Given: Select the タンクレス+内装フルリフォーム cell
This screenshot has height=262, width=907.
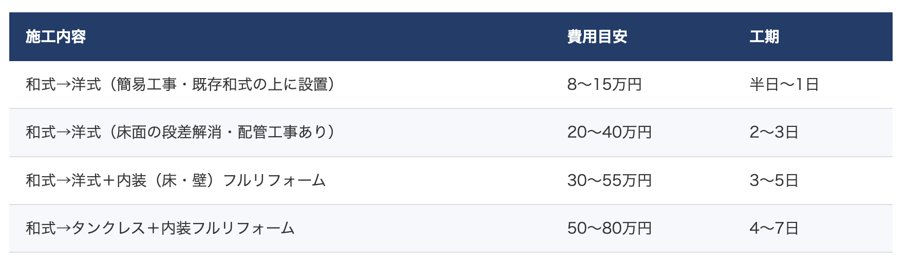Looking at the screenshot, I should 160,228.
